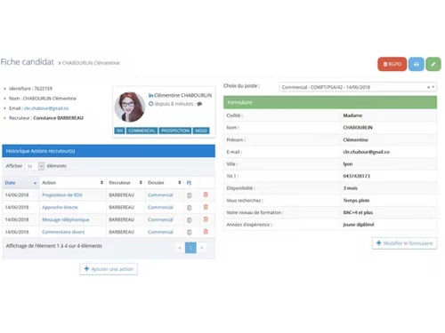Click the comment bubble icon after depuis 8 minutes

click(x=199, y=104)
